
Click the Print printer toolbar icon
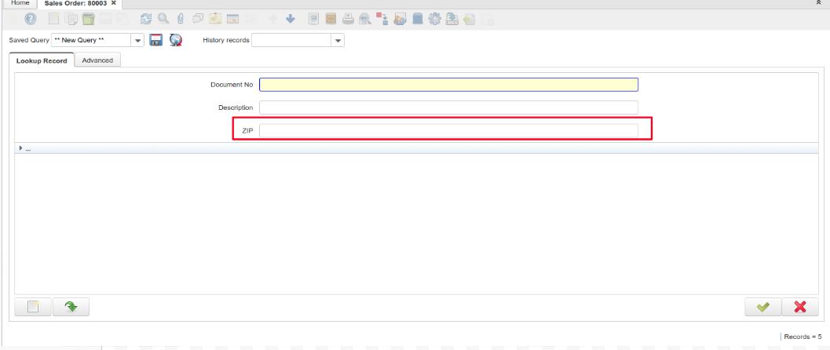coord(348,20)
